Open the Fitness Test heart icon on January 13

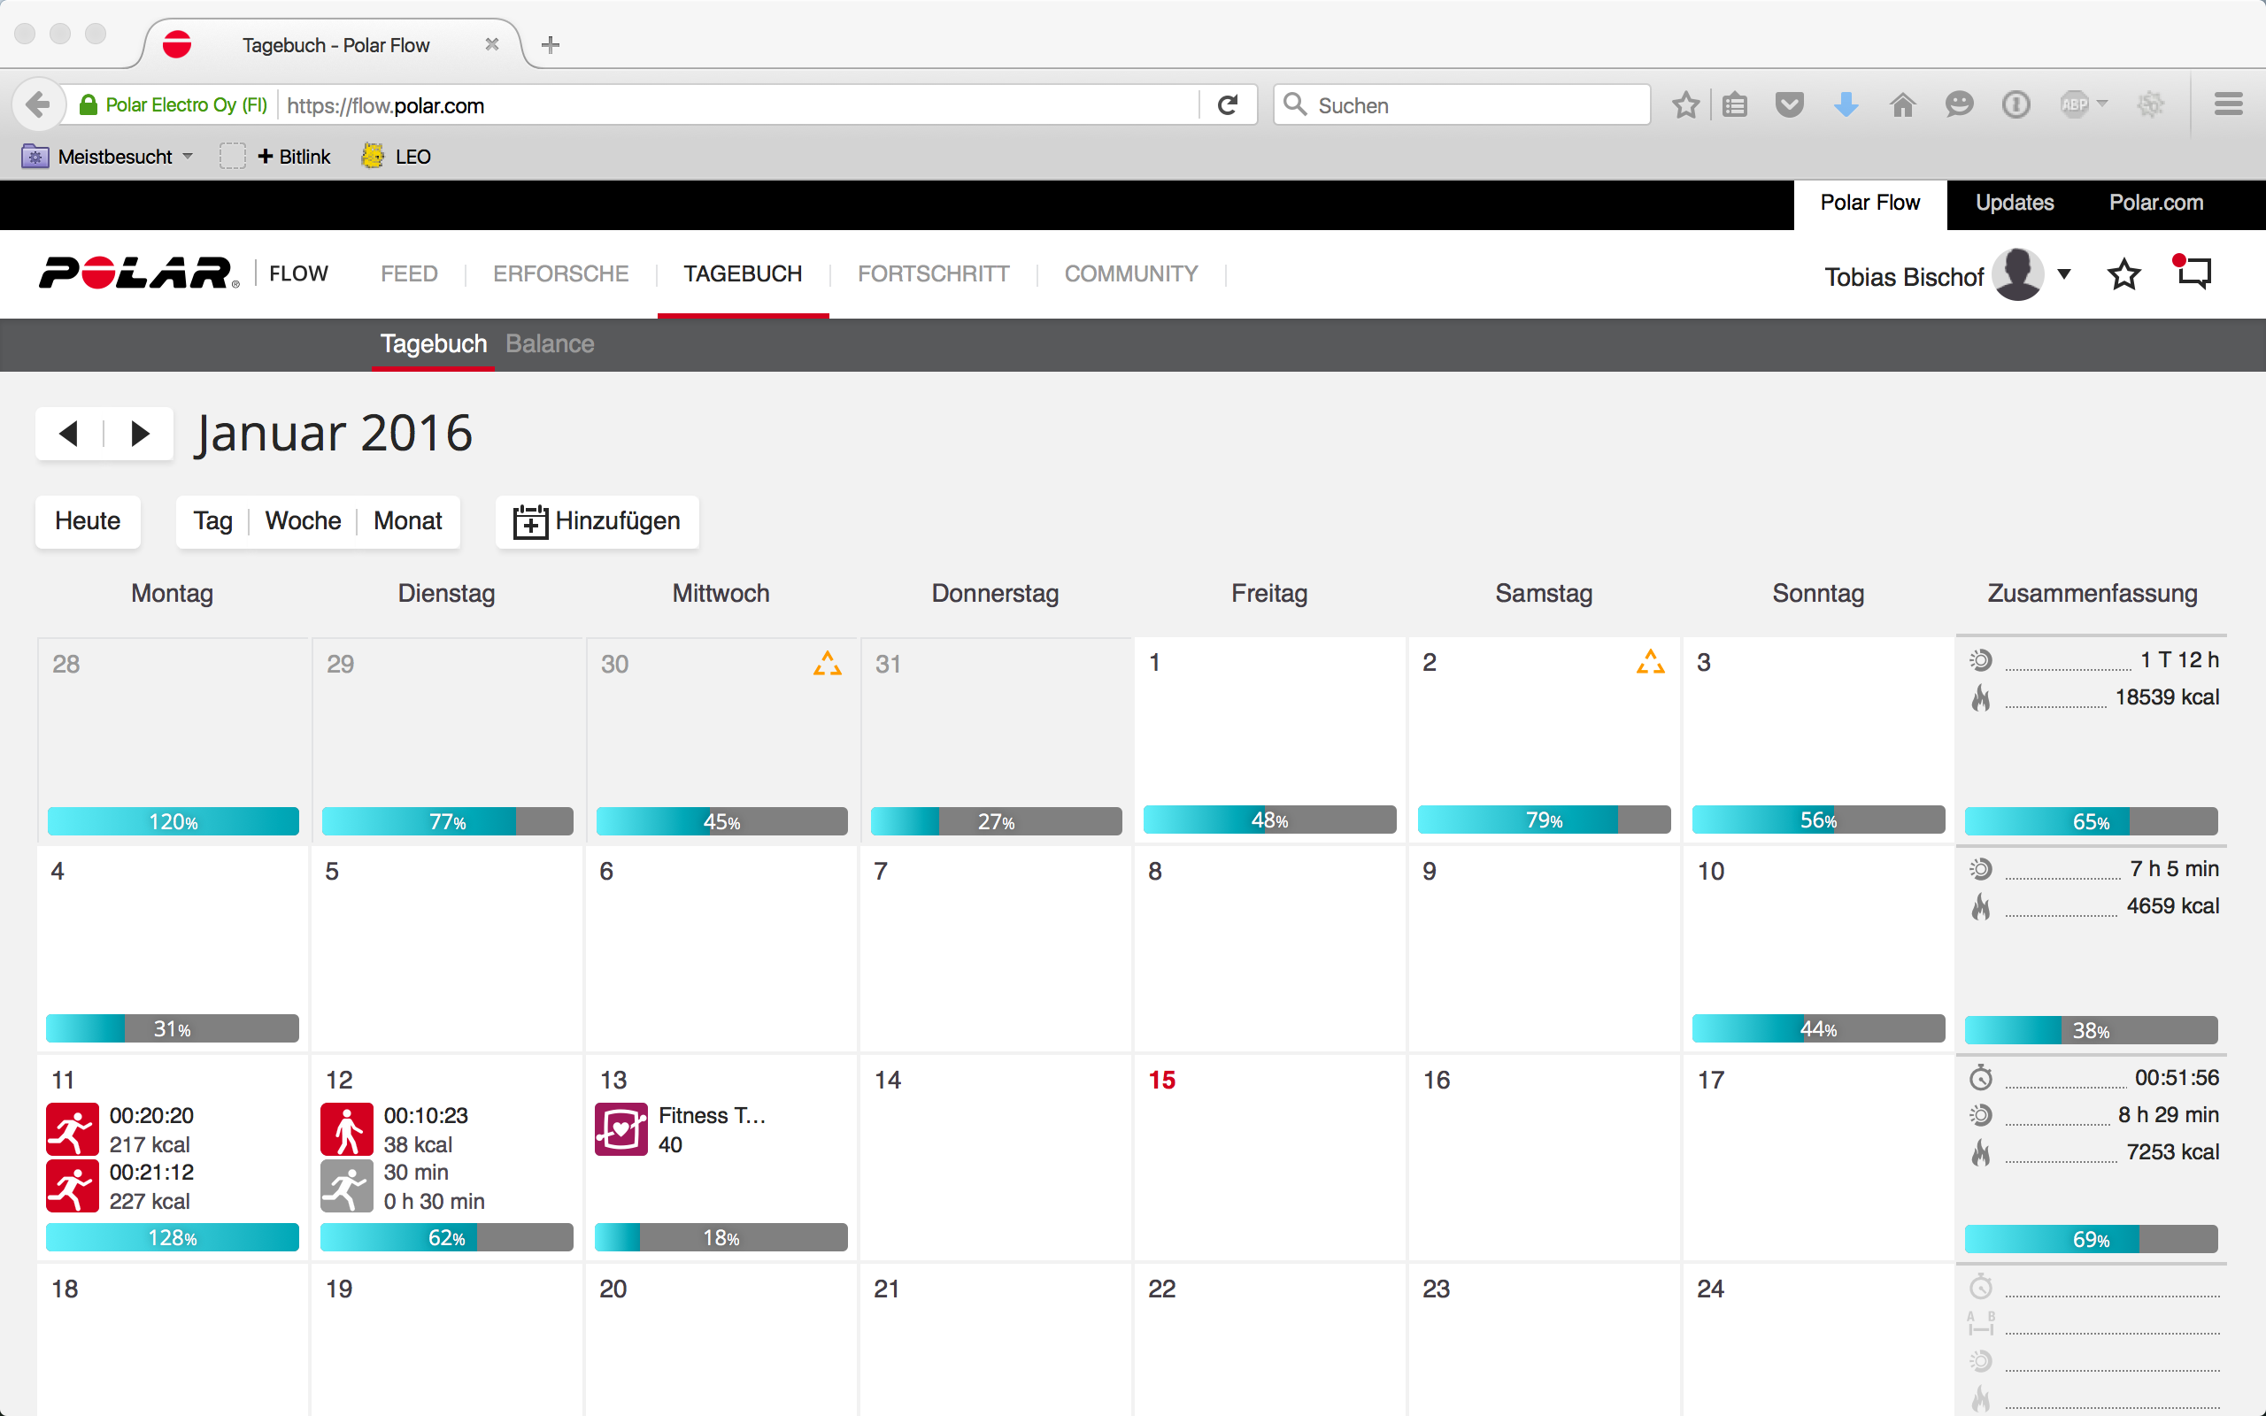click(620, 1128)
